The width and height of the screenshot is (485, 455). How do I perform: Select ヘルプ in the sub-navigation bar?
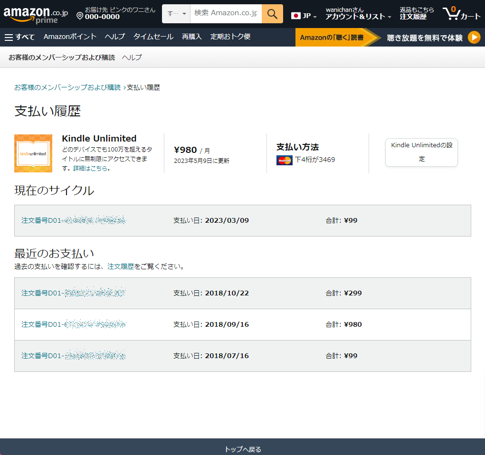pyautogui.click(x=132, y=57)
